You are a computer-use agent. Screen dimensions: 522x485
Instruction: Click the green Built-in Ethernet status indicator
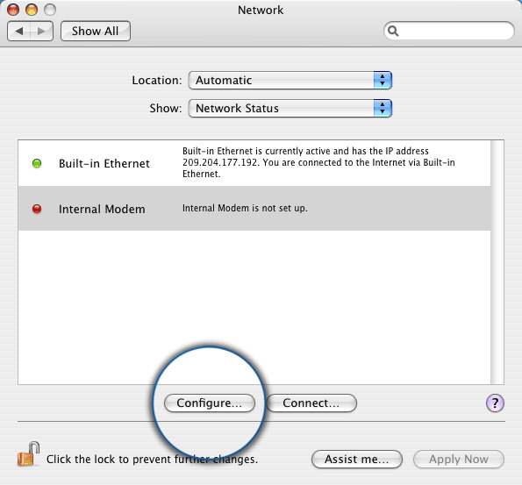pyautogui.click(x=37, y=163)
